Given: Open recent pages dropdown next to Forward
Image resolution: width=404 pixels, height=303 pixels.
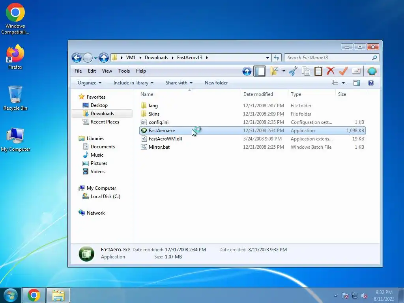Looking at the screenshot, I should click(95, 58).
